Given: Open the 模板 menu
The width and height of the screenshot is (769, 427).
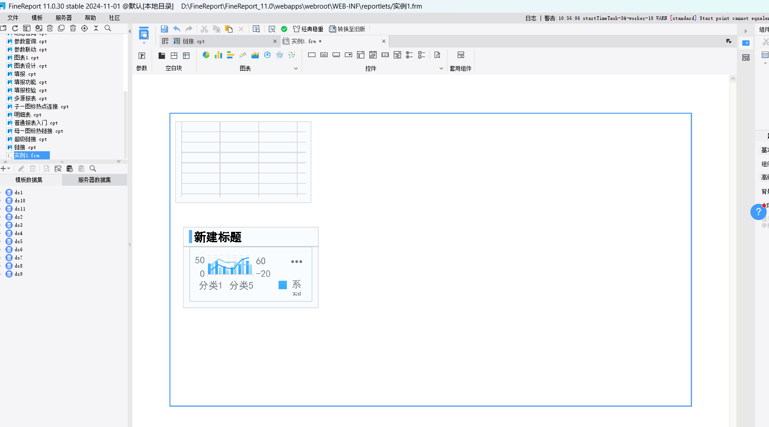Looking at the screenshot, I should [37, 18].
